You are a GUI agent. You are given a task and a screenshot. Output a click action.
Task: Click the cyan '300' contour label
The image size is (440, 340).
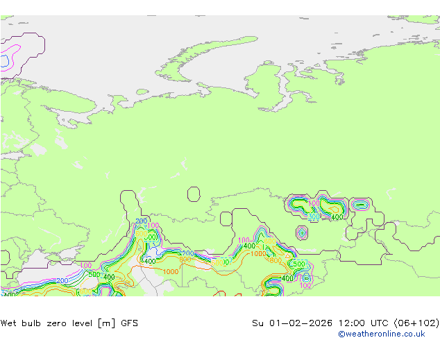click(314, 216)
